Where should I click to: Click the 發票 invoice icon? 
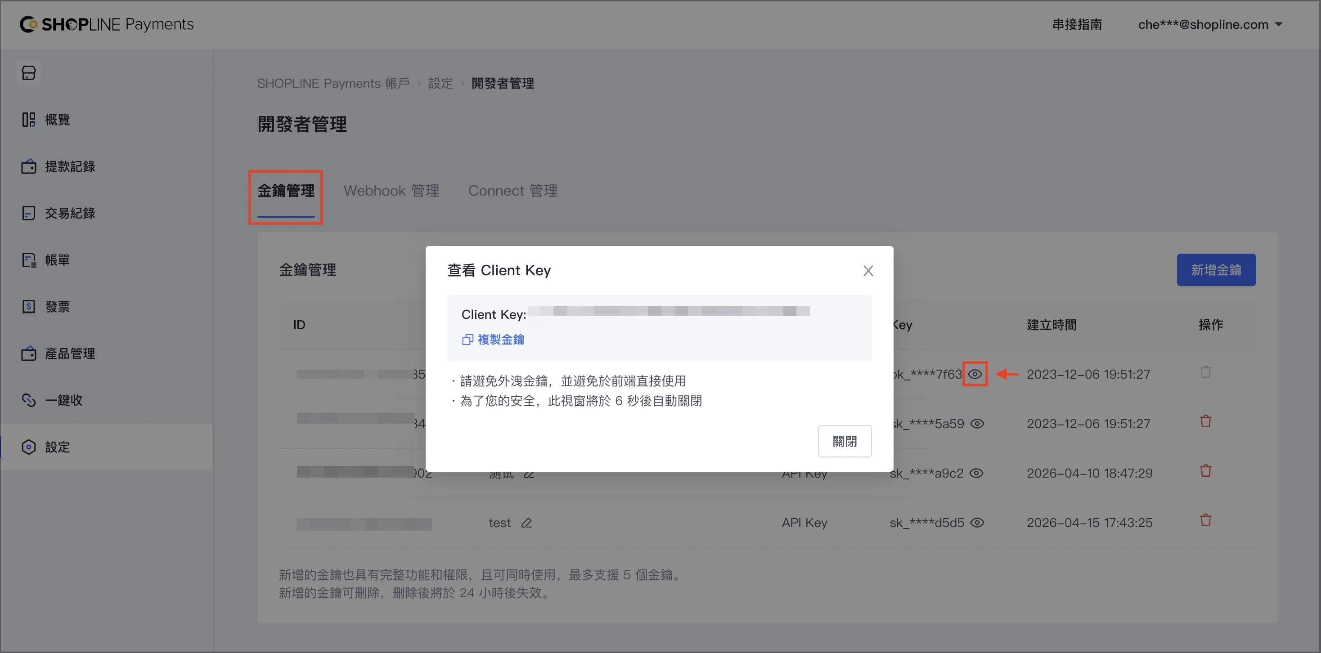[29, 307]
